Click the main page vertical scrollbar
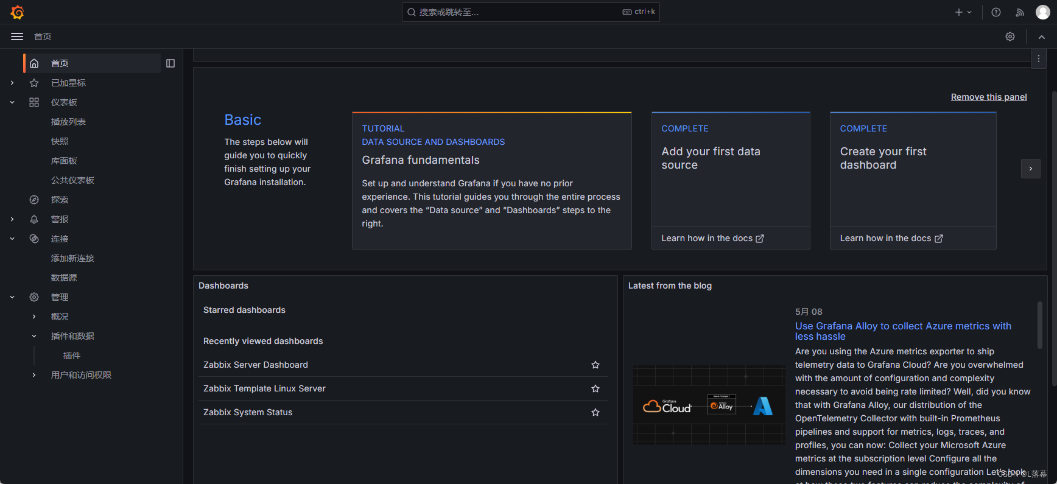Screen dimensions: 1057x484 click(x=1054, y=237)
